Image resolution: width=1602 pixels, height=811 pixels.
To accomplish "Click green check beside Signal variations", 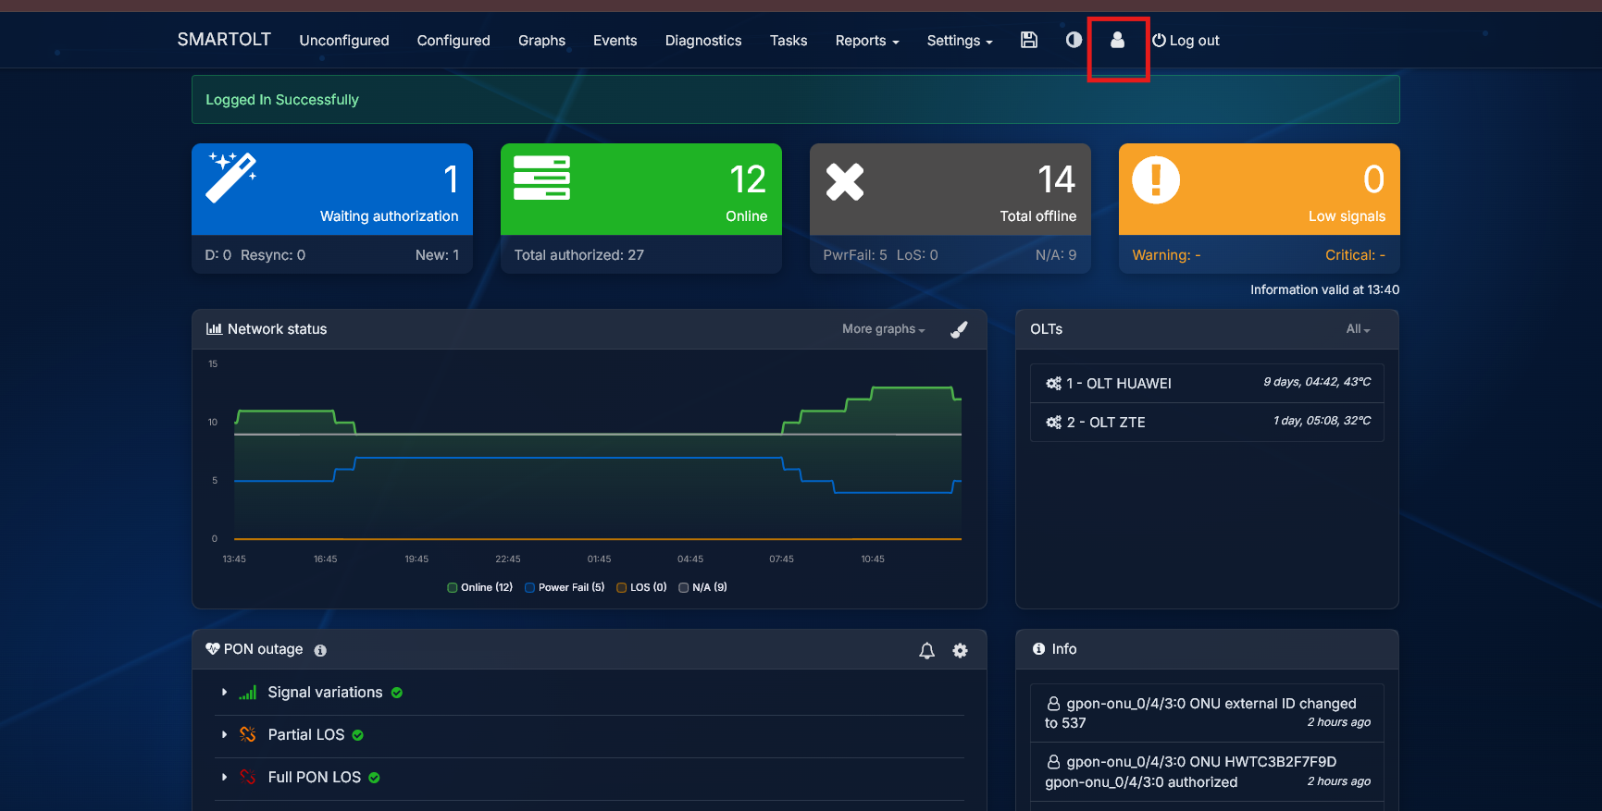I will [x=396, y=693].
